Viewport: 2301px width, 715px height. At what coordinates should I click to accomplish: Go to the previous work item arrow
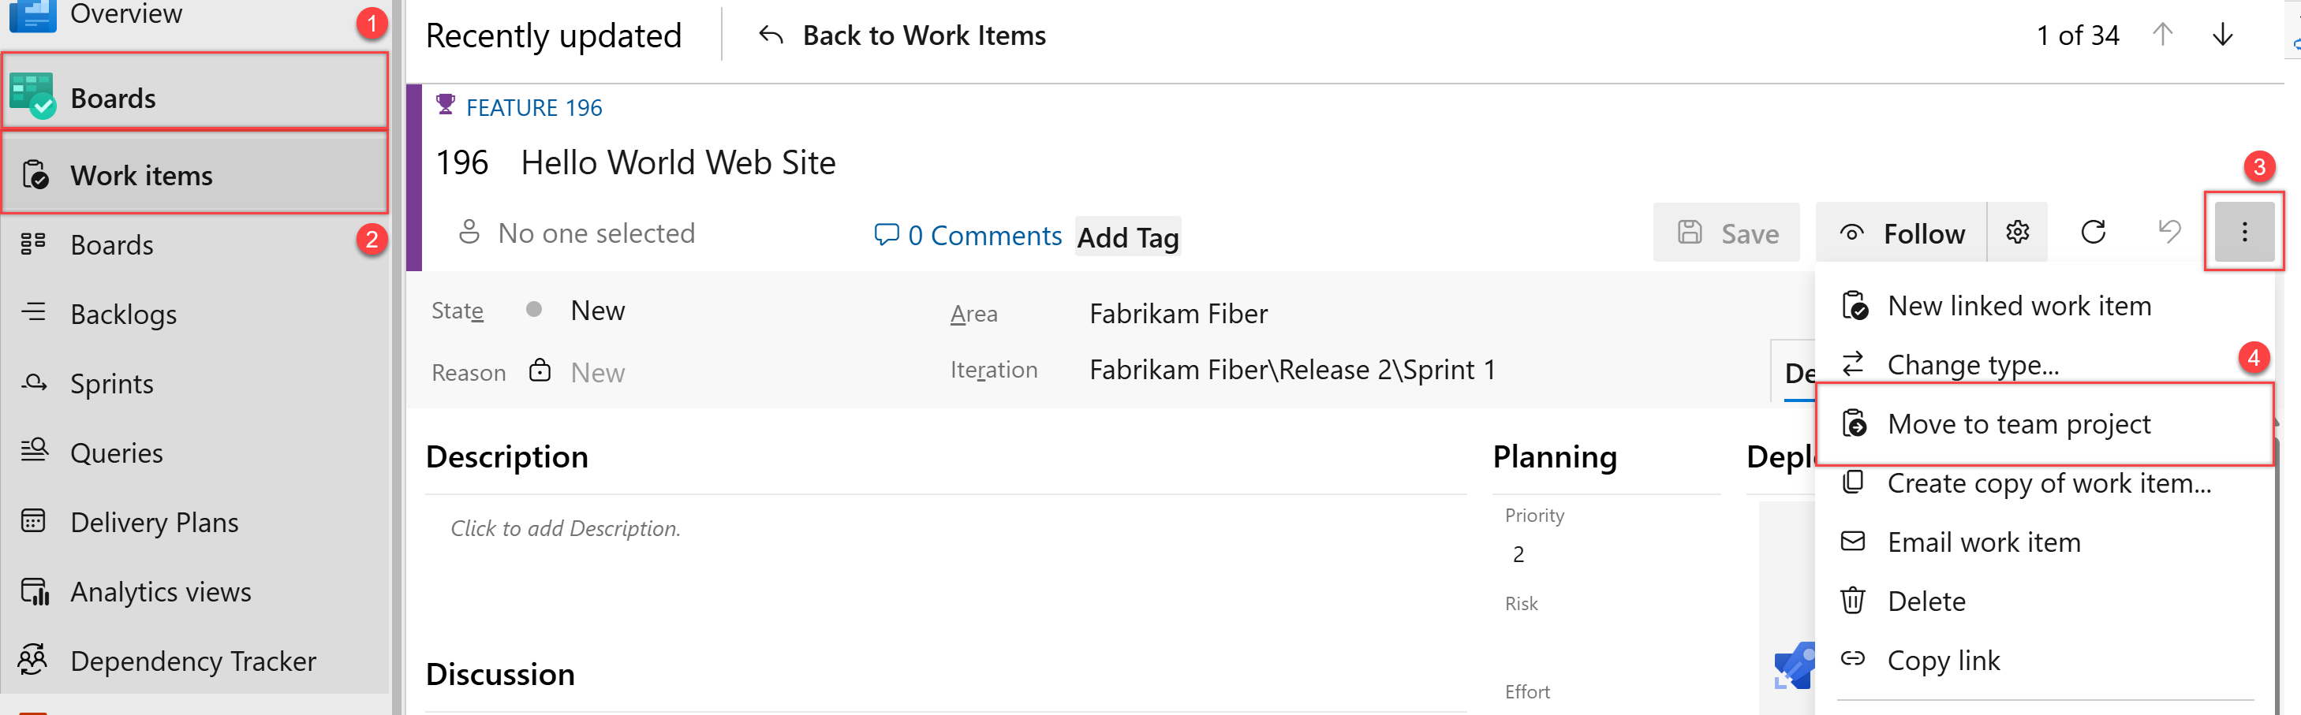tap(2162, 35)
